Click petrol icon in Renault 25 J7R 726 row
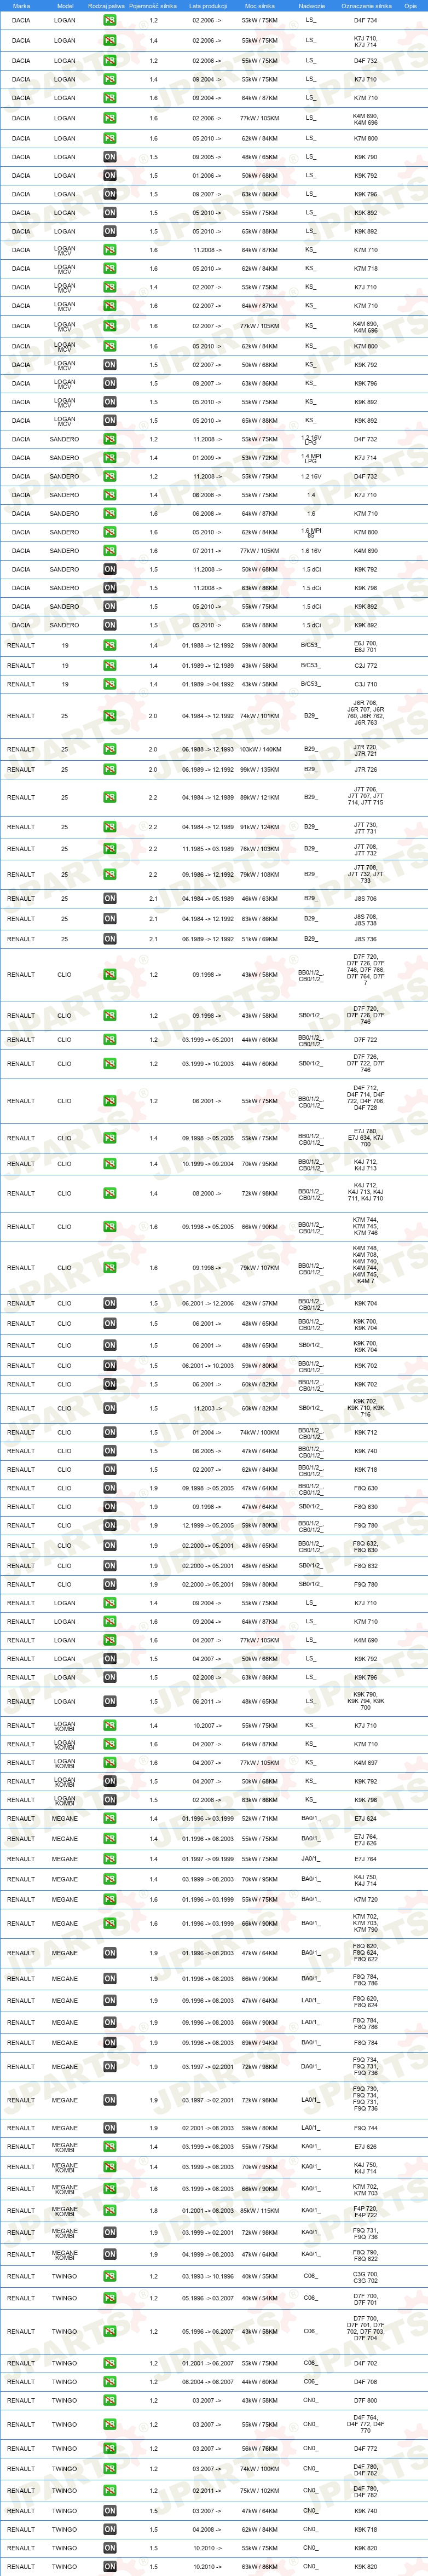428x2576 pixels. [x=110, y=770]
